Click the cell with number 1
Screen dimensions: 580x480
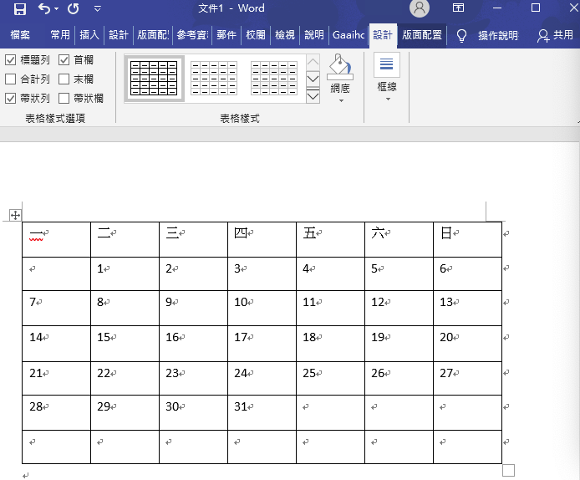[x=125, y=273]
